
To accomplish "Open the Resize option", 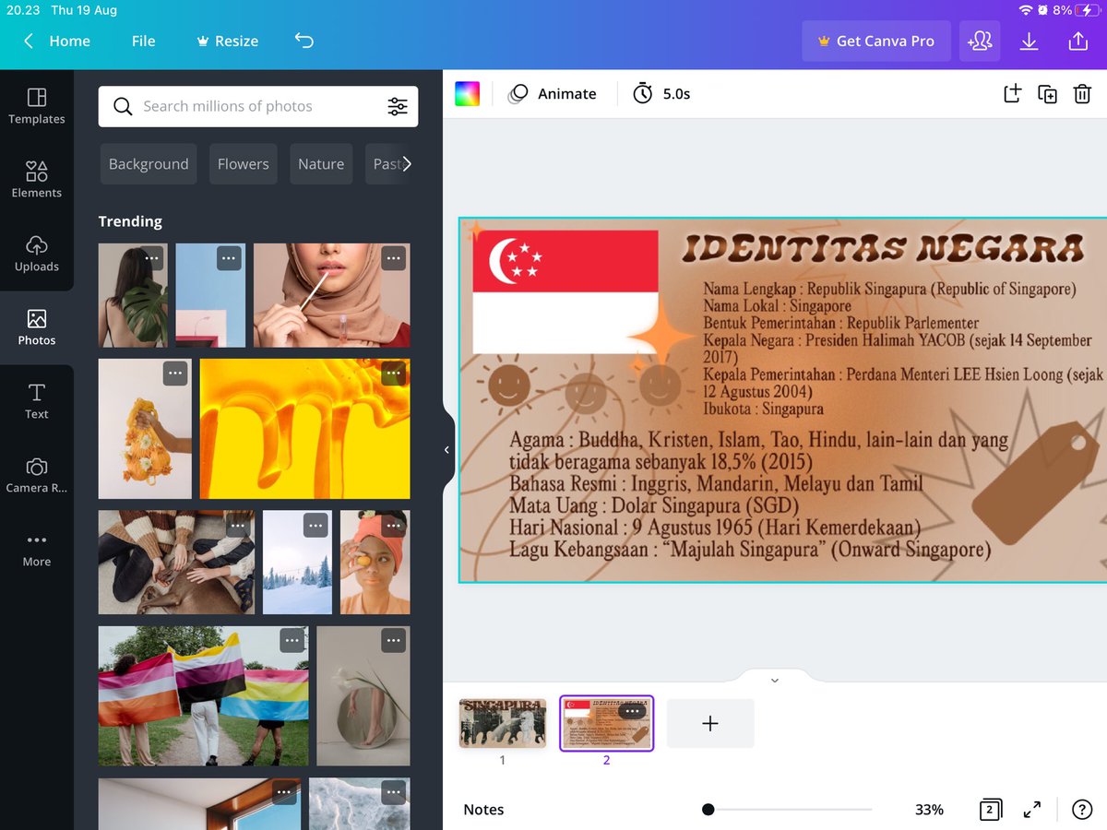I will click(x=227, y=41).
